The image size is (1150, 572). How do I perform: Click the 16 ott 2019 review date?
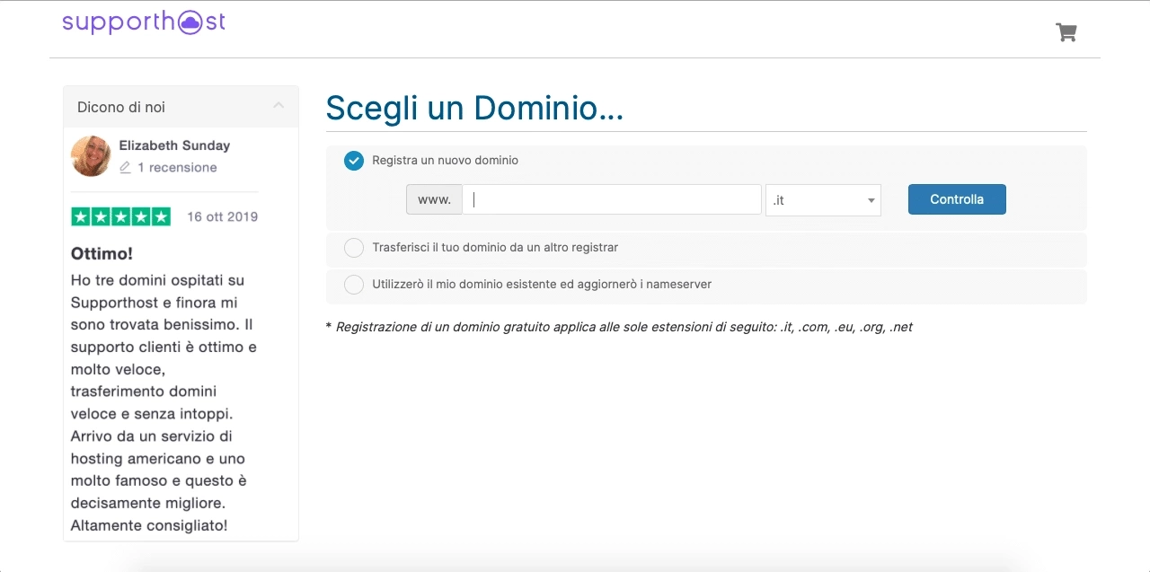(222, 216)
